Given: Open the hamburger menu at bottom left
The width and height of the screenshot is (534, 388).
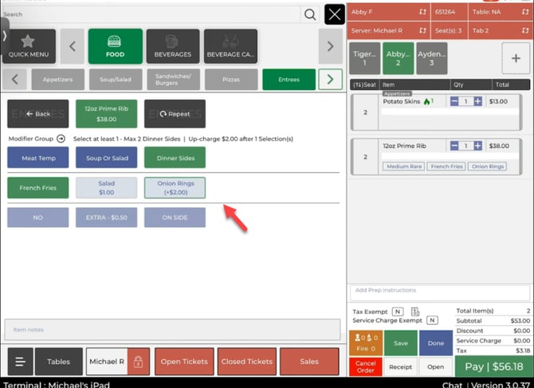Looking at the screenshot, I should [19, 362].
